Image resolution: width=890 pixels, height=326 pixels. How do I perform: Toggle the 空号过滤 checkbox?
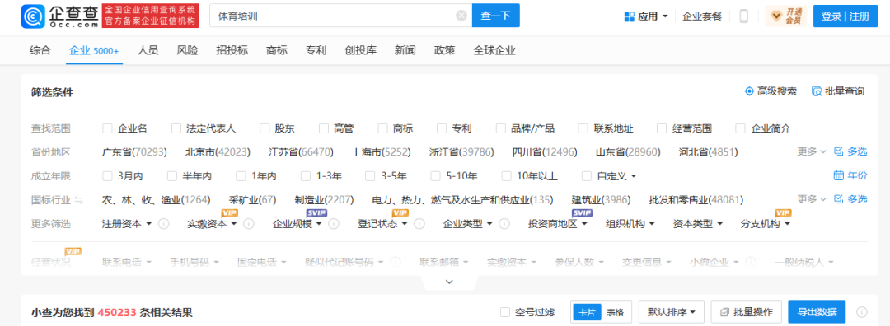tap(504, 312)
